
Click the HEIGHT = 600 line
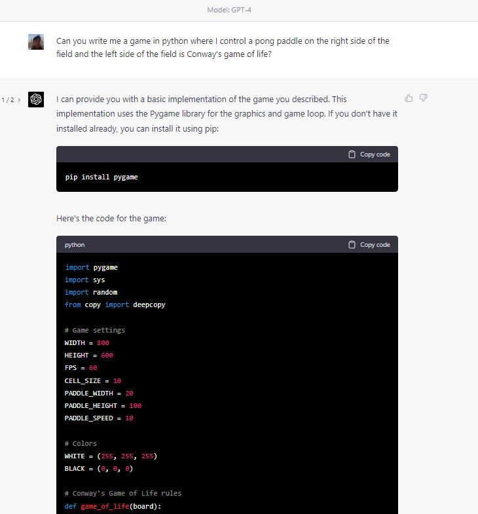click(89, 356)
